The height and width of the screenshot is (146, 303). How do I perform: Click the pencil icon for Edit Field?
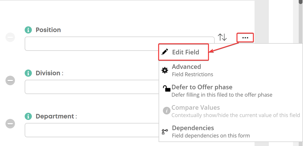coord(165,52)
